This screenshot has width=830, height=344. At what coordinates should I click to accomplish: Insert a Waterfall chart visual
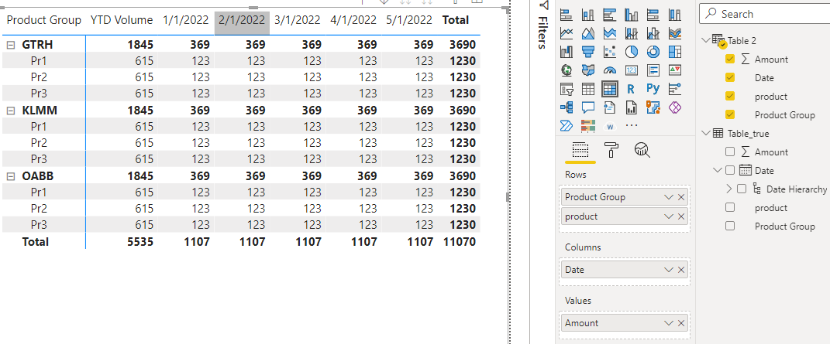click(567, 52)
